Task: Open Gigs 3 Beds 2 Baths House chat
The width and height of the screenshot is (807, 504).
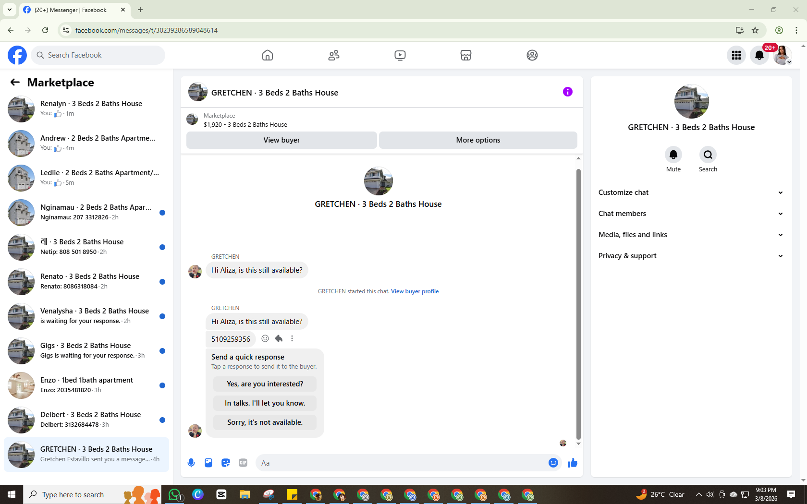Action: [86, 351]
